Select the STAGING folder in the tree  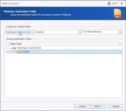pos(65,52)
